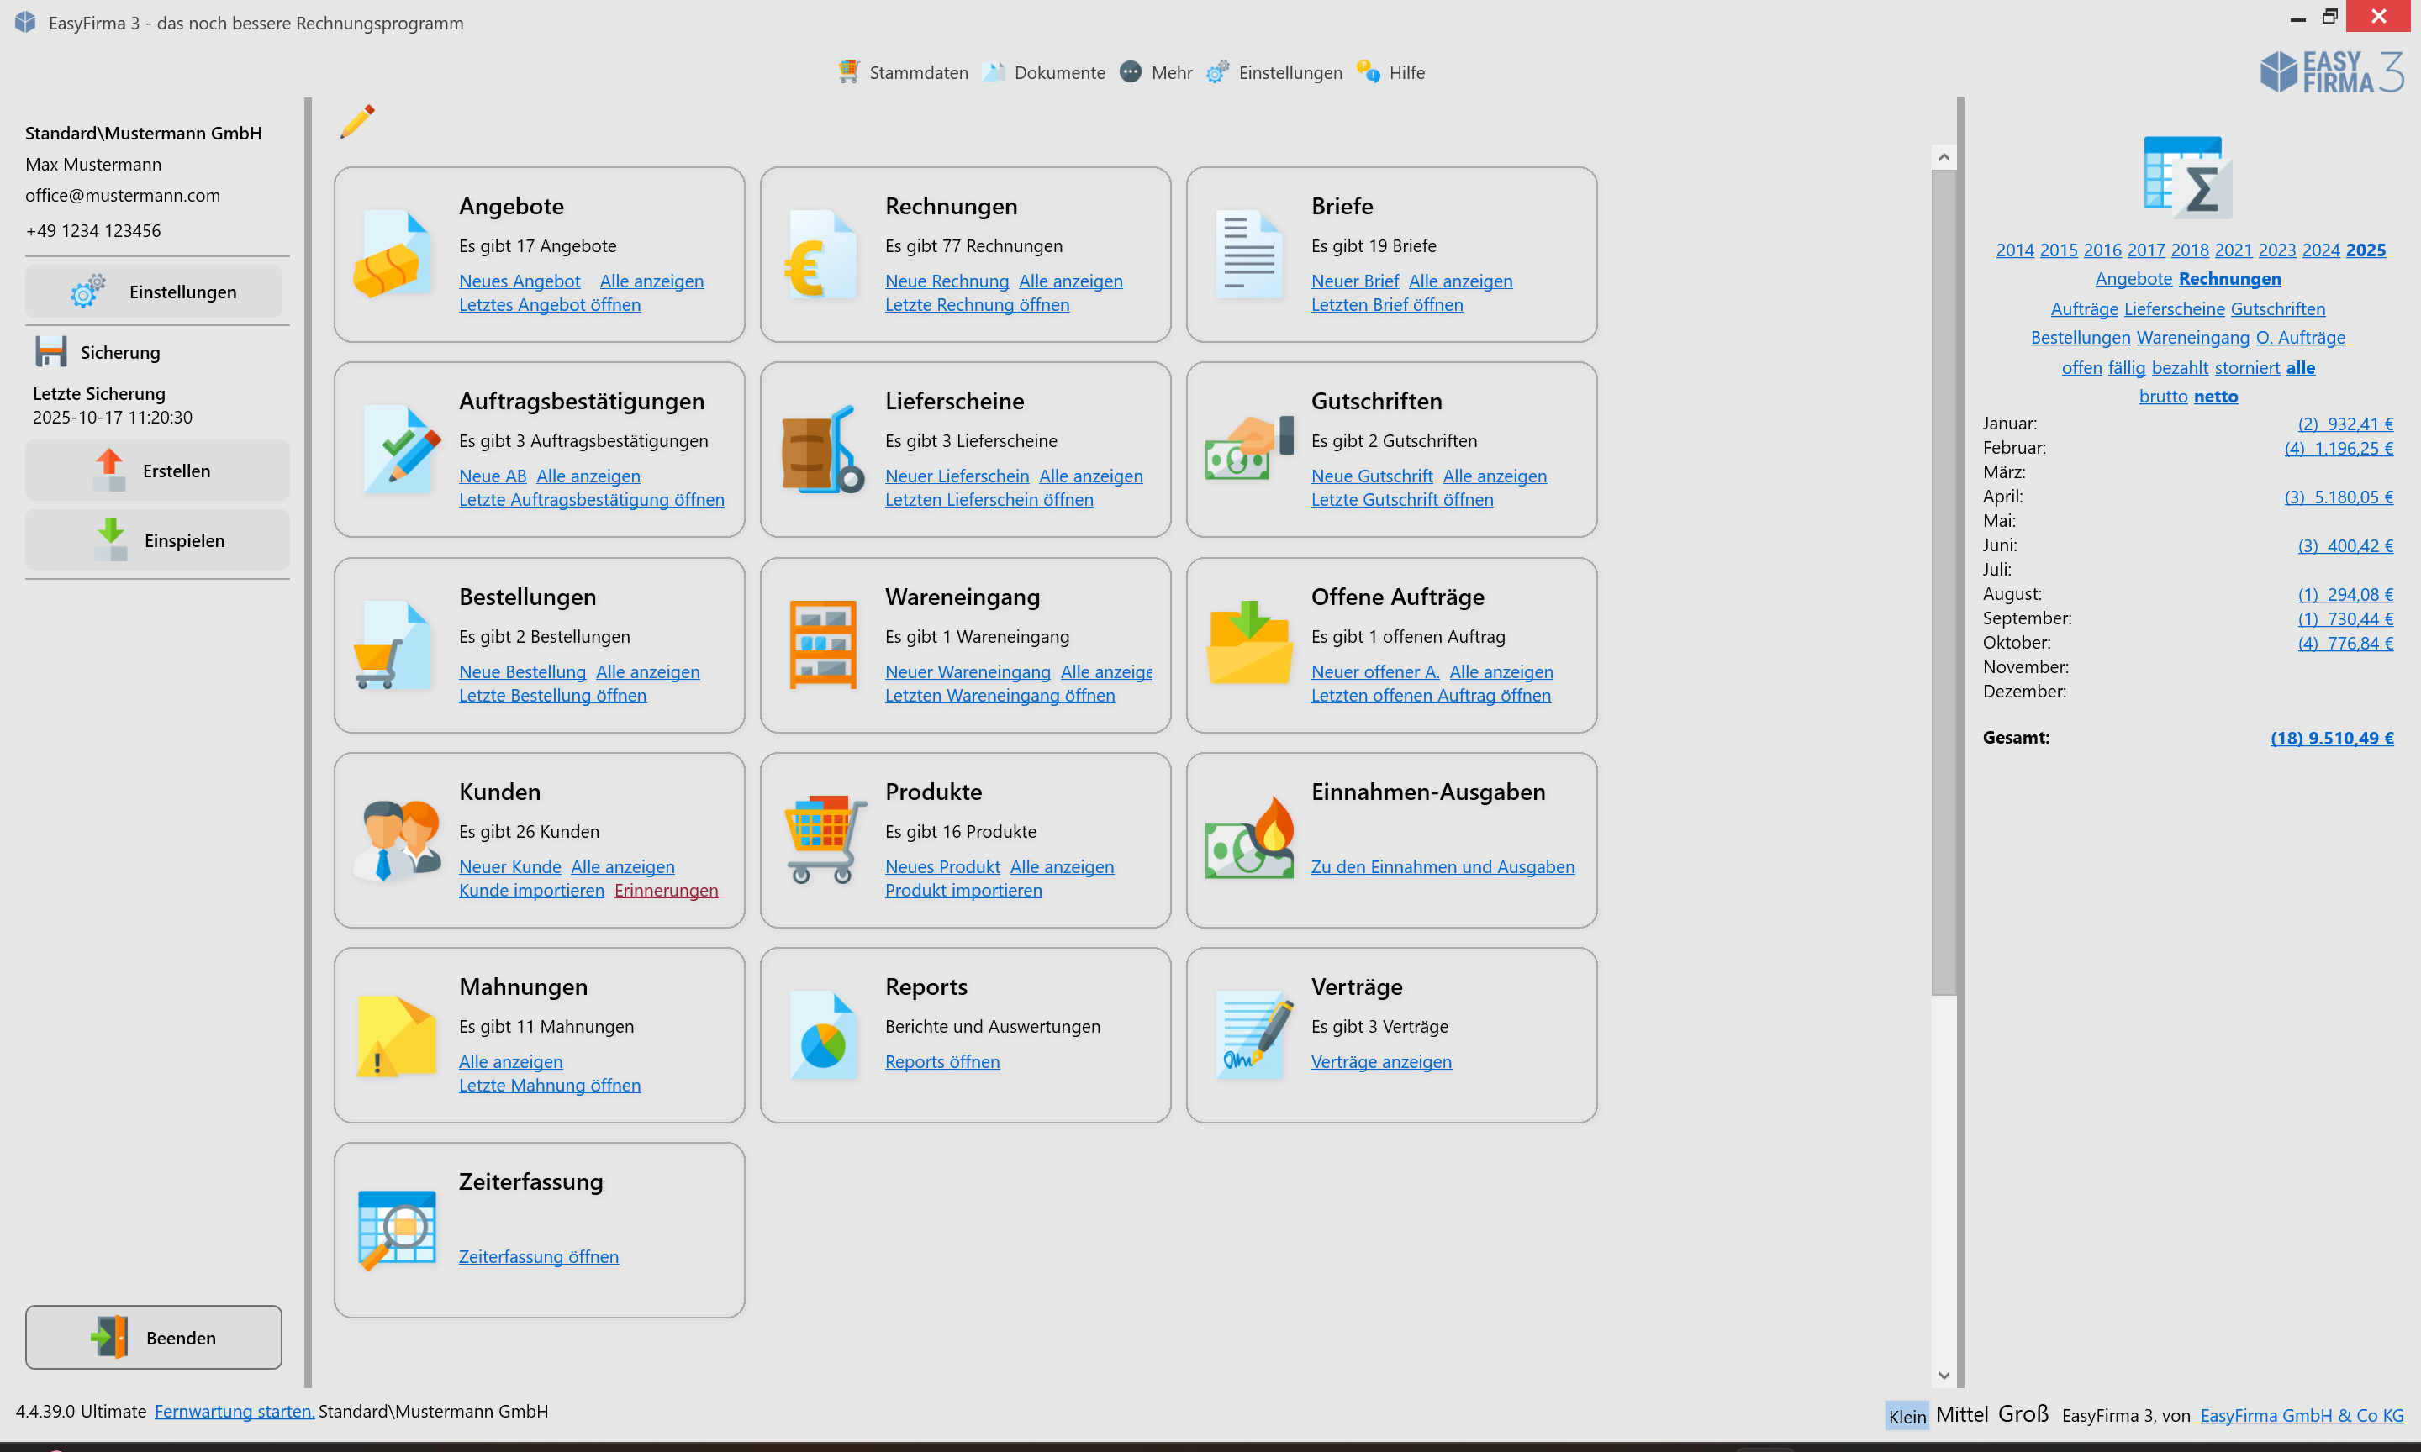This screenshot has height=1452, width=2421.
Task: Switch statistics to brutto
Action: pos(2162,397)
